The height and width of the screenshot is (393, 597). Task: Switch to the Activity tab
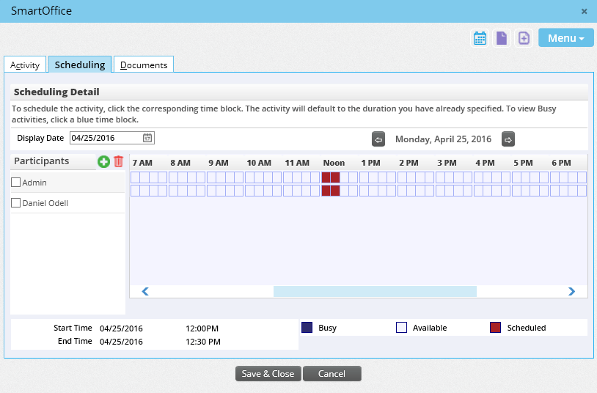click(x=25, y=65)
